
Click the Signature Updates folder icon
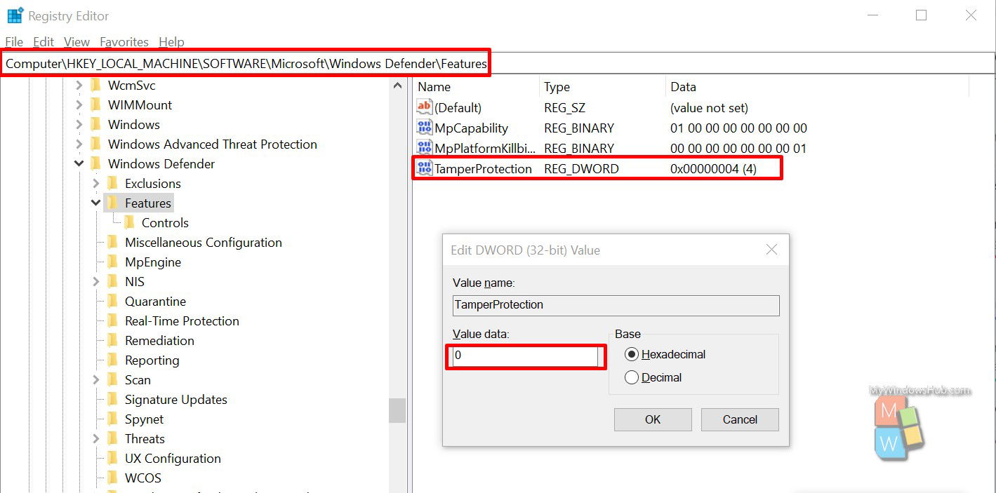point(112,400)
